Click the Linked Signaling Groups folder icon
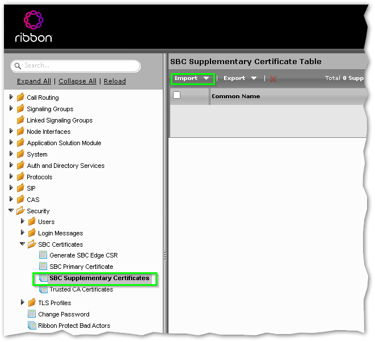The height and width of the screenshot is (342, 375). point(20,120)
